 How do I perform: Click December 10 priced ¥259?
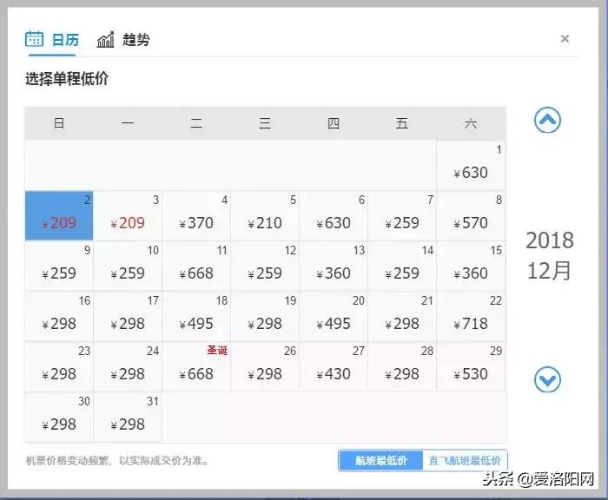tap(128, 266)
